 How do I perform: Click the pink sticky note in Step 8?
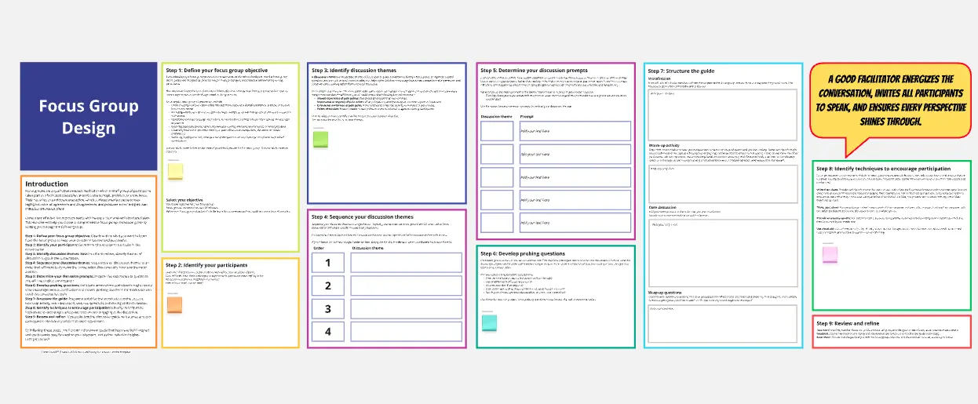[830, 255]
